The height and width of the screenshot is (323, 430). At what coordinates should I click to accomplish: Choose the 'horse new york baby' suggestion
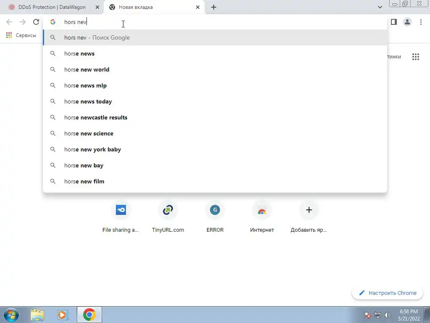click(215, 149)
